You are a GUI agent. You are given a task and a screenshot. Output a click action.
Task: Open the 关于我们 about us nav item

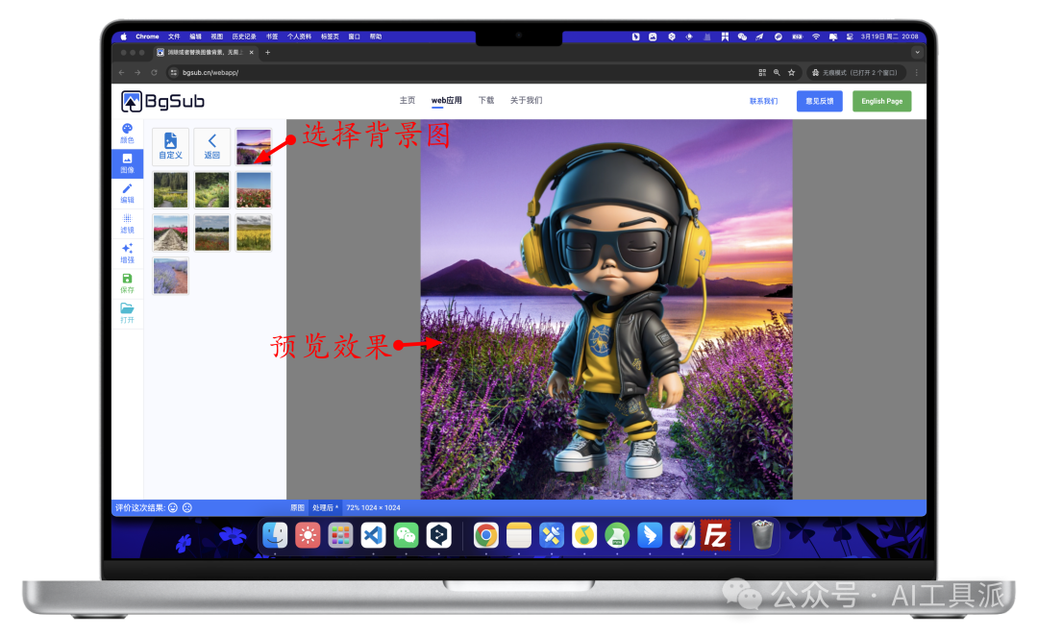(527, 101)
